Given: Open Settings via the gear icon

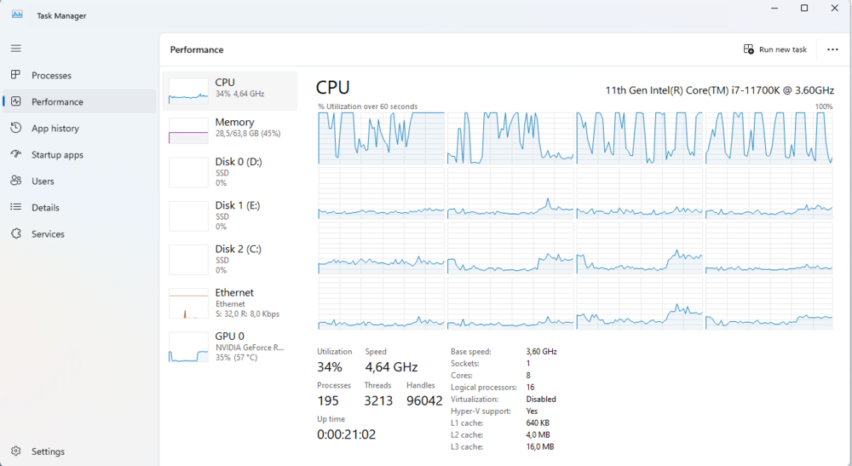Looking at the screenshot, I should click(x=15, y=452).
